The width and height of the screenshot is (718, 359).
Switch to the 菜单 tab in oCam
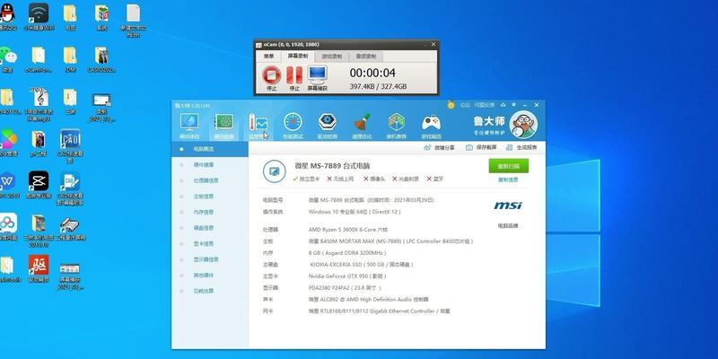point(268,57)
